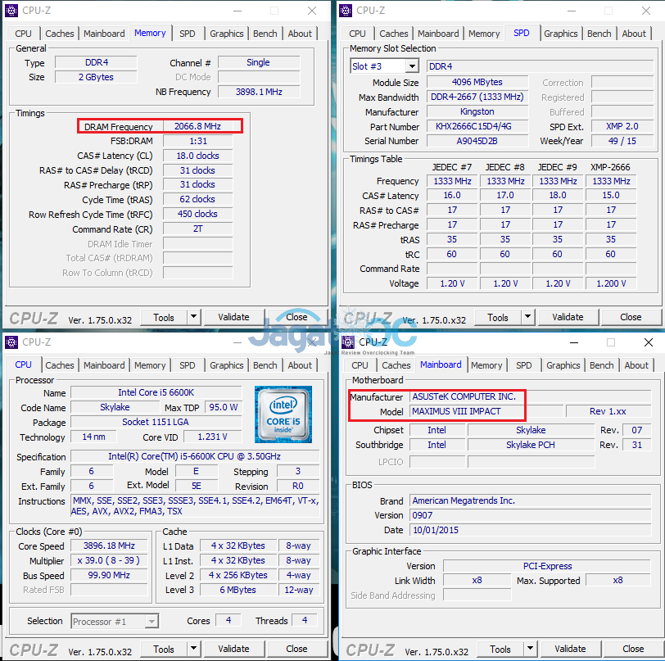Close the SPD window using the Close button
This screenshot has height=661, width=665.
pos(631,317)
